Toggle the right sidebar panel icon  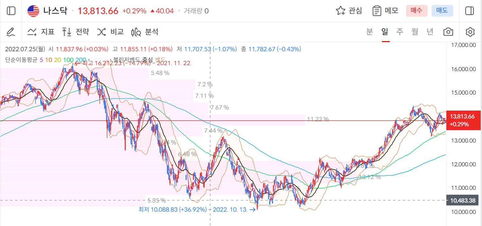coord(470,11)
